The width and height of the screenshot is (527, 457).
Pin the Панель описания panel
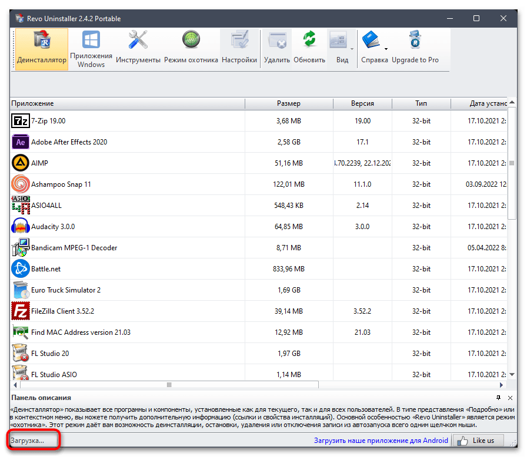coord(498,398)
